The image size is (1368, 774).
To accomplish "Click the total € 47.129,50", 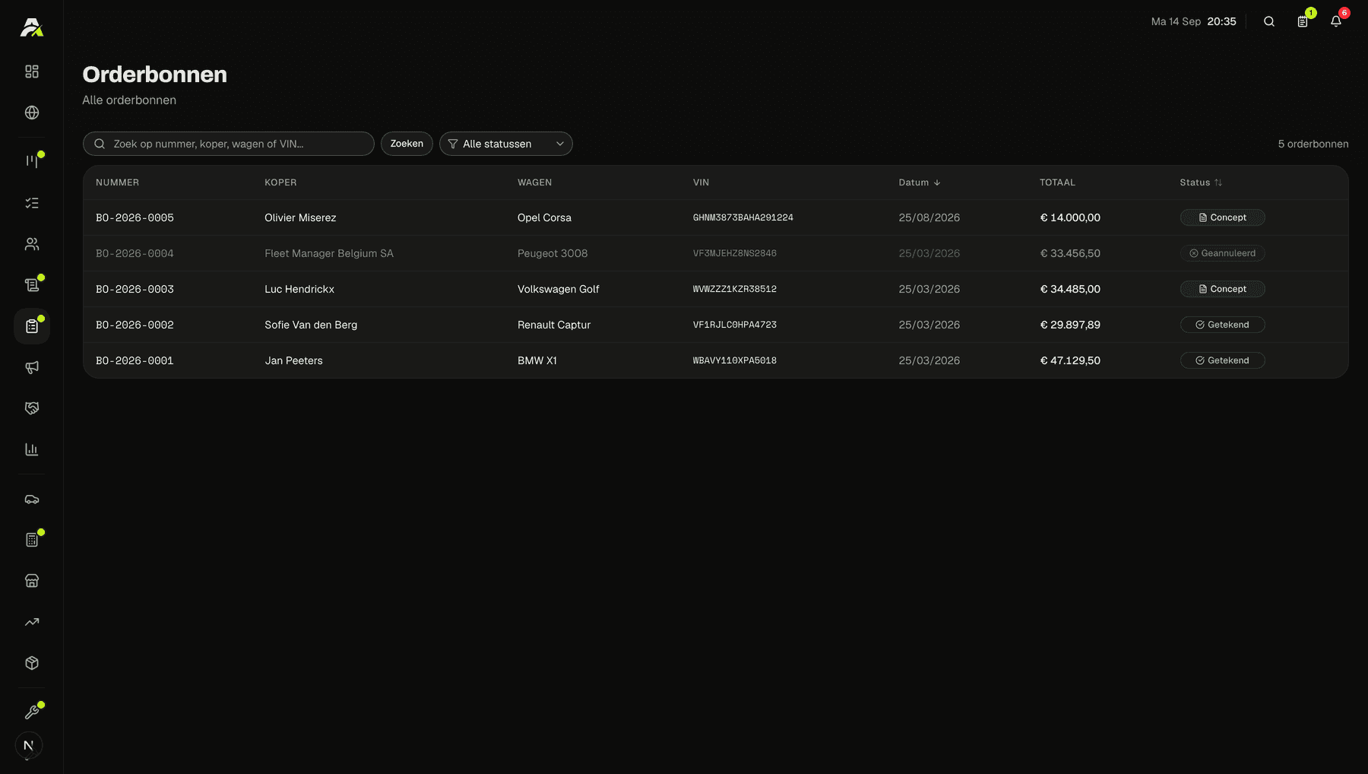I will click(1070, 360).
